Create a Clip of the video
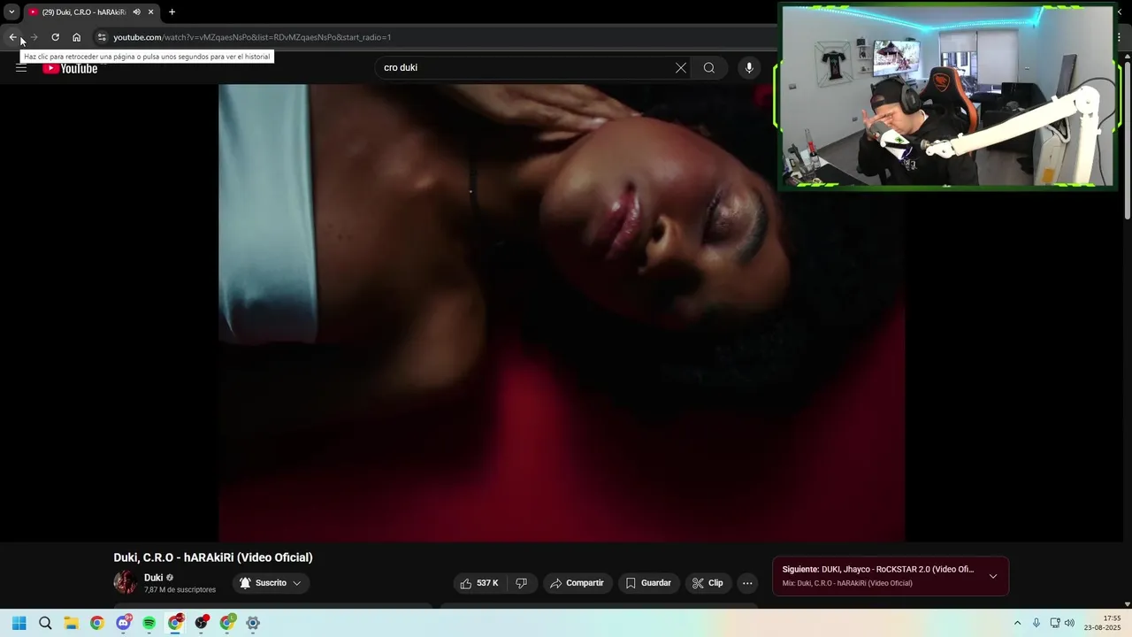This screenshot has width=1132, height=637. click(x=707, y=583)
